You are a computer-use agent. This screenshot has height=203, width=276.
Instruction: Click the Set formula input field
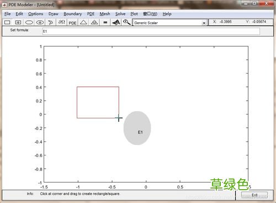(x=151, y=32)
